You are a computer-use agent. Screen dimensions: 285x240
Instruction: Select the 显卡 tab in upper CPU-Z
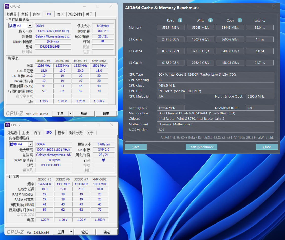[x=60, y=14]
